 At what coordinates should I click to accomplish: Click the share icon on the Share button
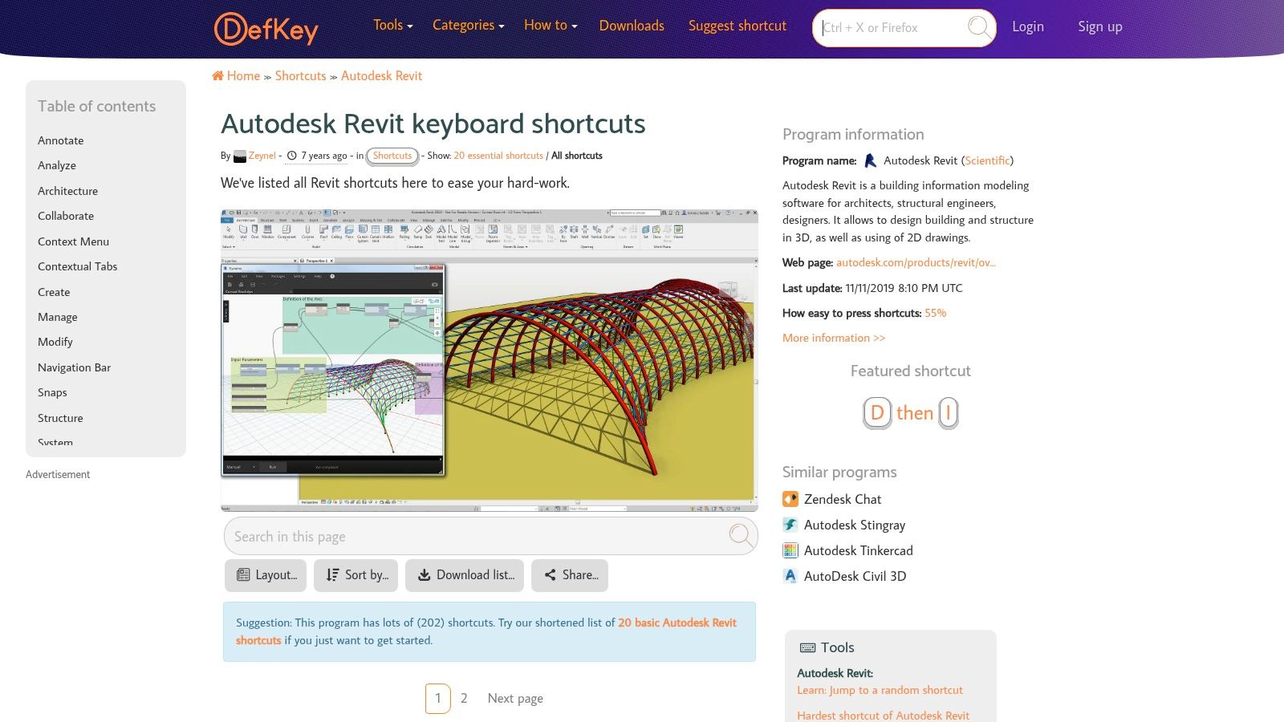551,574
